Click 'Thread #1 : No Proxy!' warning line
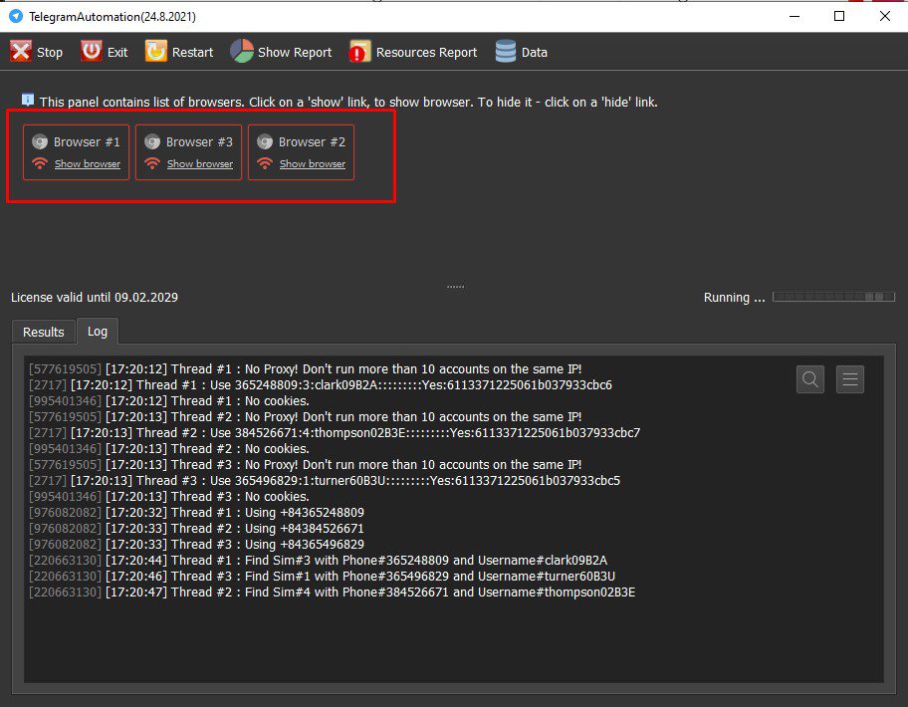The image size is (908, 707). point(306,368)
